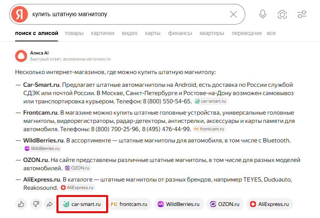Open search filter settings icon
320x218 pixels.
[302, 14]
